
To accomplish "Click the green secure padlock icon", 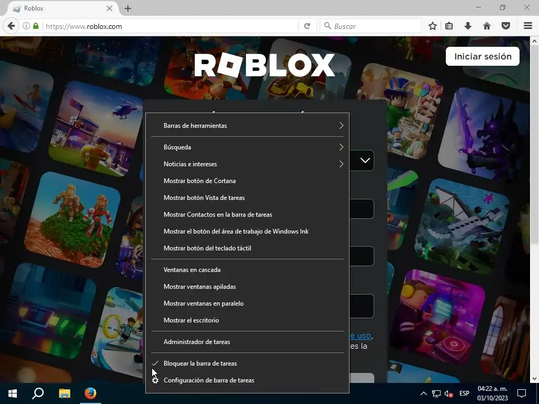I will pyautogui.click(x=36, y=26).
